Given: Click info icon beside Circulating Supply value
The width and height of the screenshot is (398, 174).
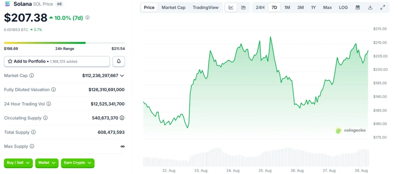Looking at the screenshot, I should [x=122, y=118].
